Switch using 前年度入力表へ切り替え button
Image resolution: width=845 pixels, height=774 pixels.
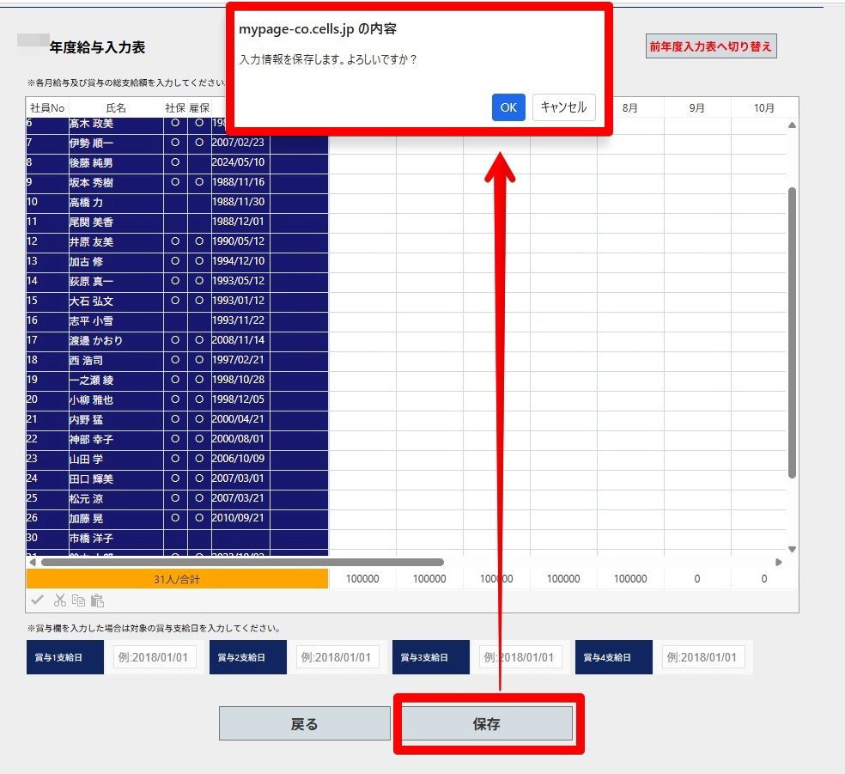click(x=711, y=46)
